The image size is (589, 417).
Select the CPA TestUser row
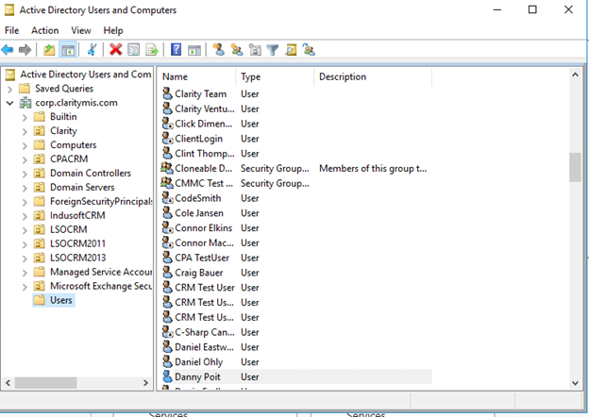click(x=296, y=258)
